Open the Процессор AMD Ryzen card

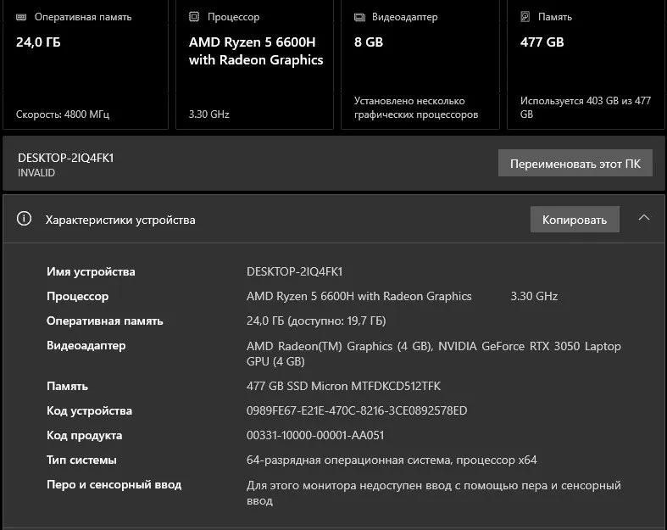coord(254,64)
